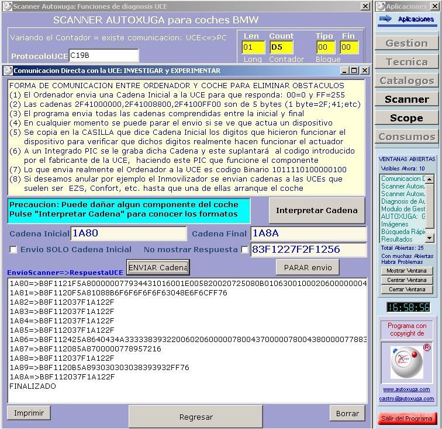Click the Tipo field showing 00
442x429 pixels.
(326, 47)
